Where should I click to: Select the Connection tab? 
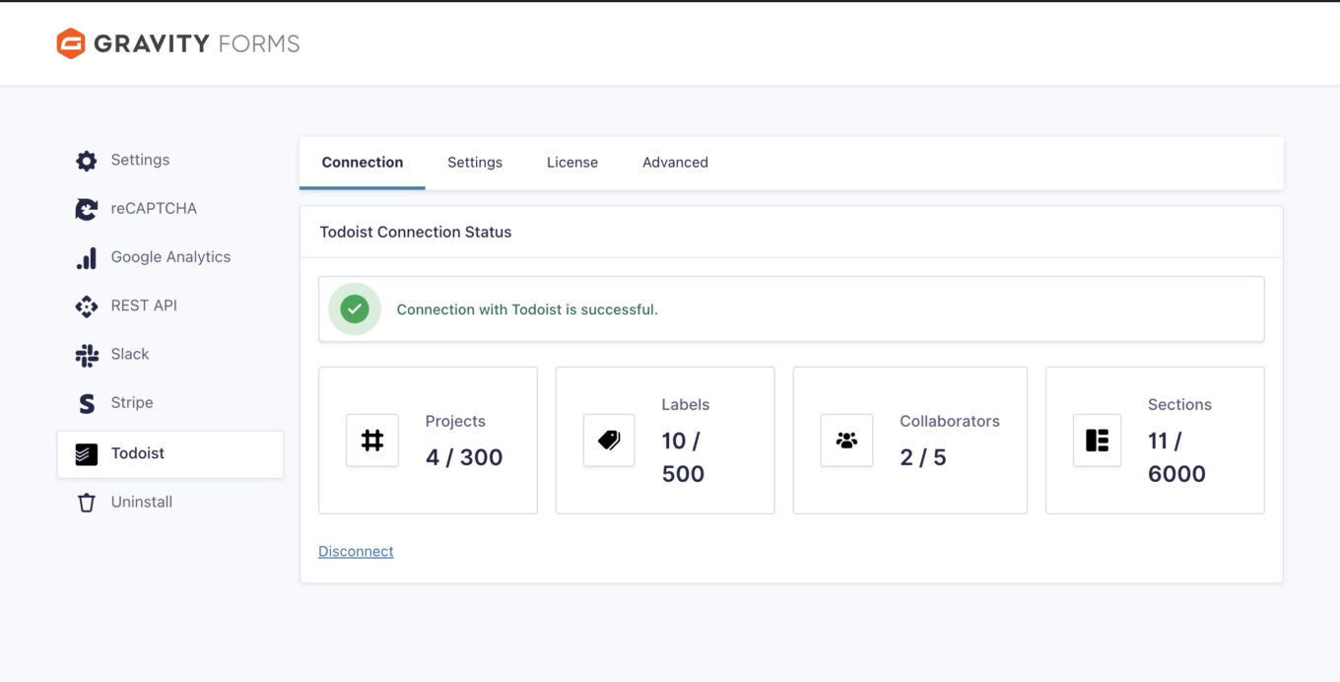[x=363, y=163]
